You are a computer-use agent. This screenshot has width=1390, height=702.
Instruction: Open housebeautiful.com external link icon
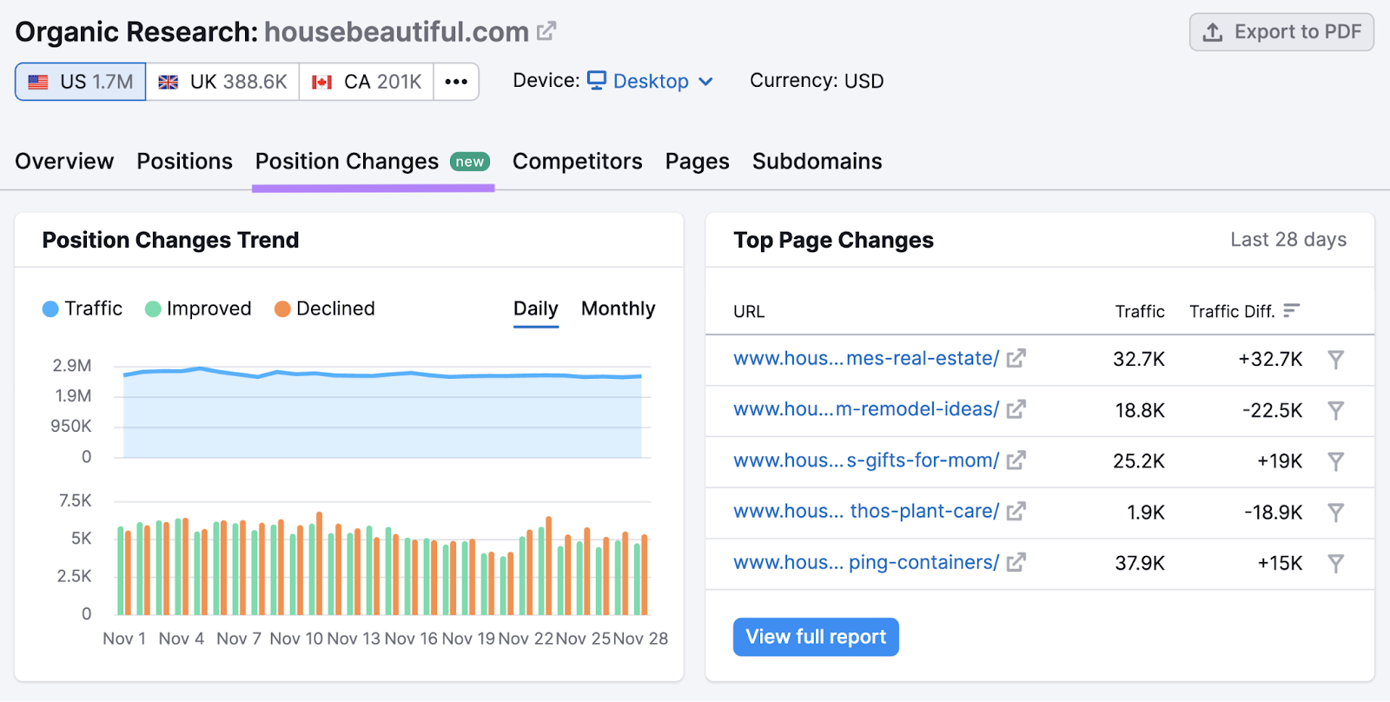[x=546, y=31]
